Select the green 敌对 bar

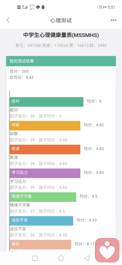click(47, 102)
